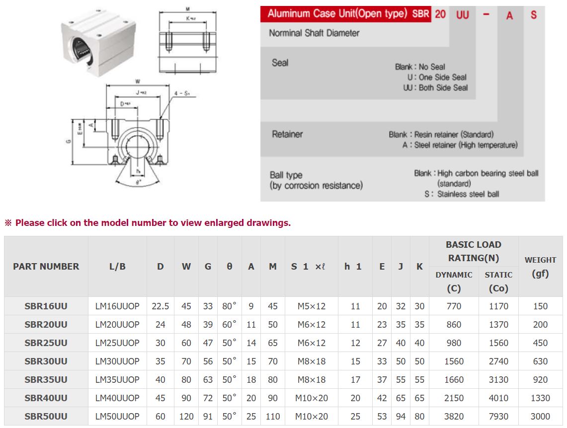The width and height of the screenshot is (567, 428).
Task: Click the 4010 static load value
Action: (498, 398)
